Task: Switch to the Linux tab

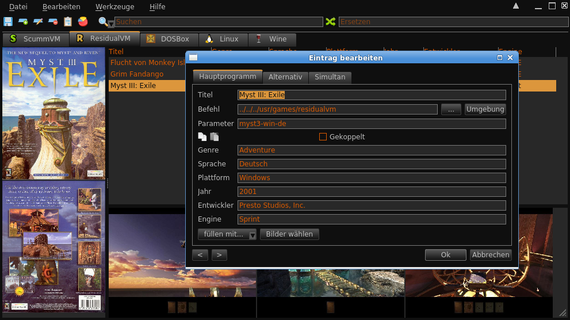Action: [x=223, y=39]
